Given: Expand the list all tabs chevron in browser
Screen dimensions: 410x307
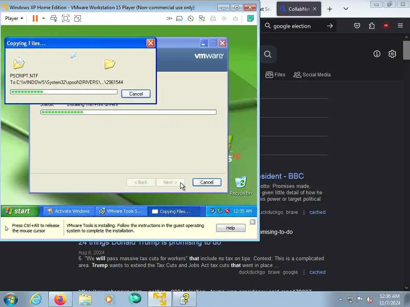Looking at the screenshot, I should [346, 9].
